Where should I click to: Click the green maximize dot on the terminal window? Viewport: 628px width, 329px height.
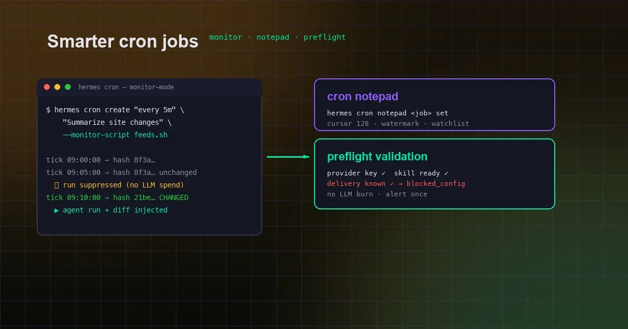[68, 87]
